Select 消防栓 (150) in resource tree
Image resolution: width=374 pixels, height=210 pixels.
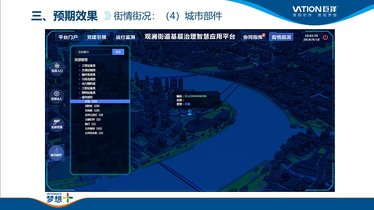click(92, 106)
